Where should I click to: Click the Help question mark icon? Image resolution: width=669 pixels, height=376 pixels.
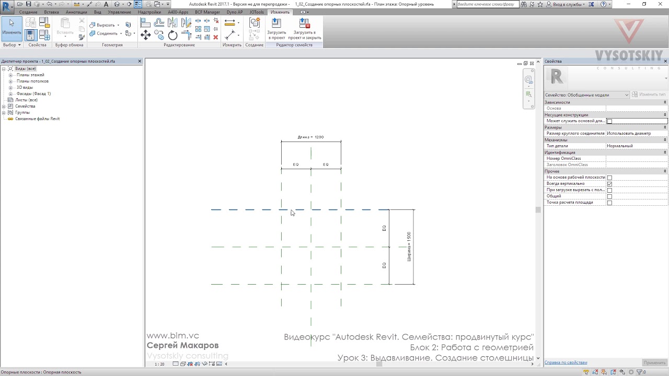tap(604, 4)
